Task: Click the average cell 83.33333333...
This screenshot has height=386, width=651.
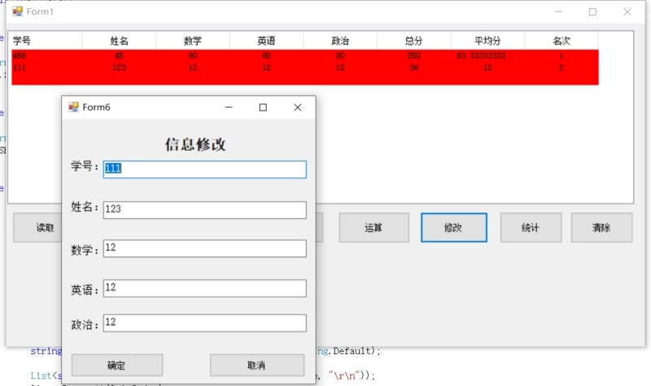Action: point(487,55)
